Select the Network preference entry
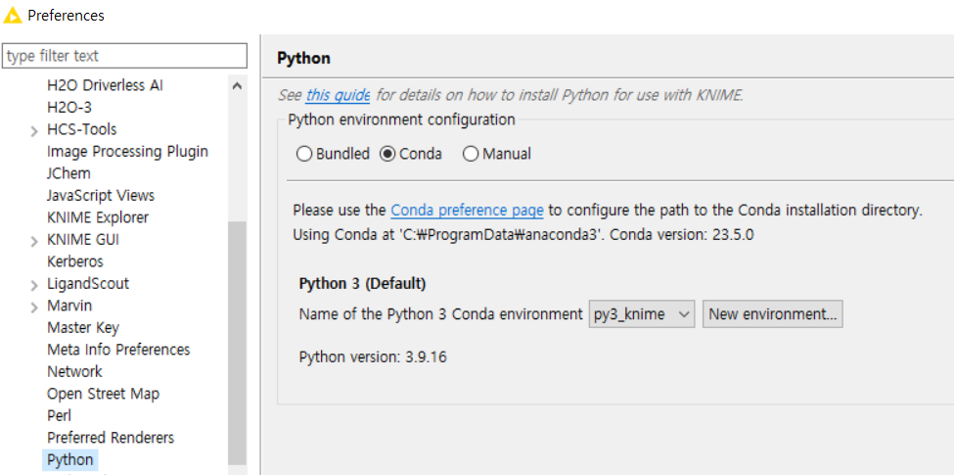954x475 pixels. [x=74, y=371]
